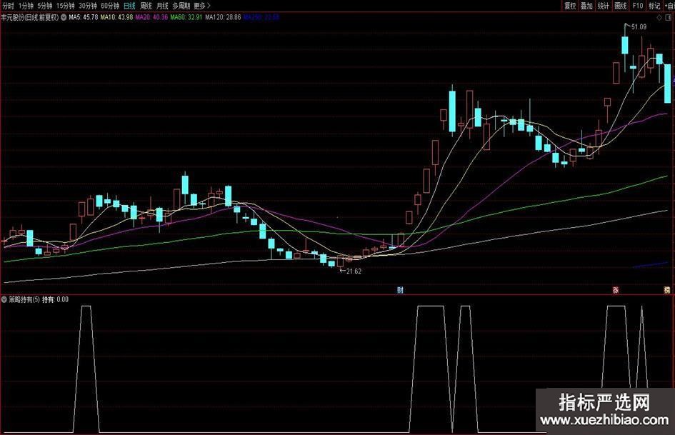The height and width of the screenshot is (435, 675).
Task: Click the 51.09 high price label
Action: coord(639,26)
